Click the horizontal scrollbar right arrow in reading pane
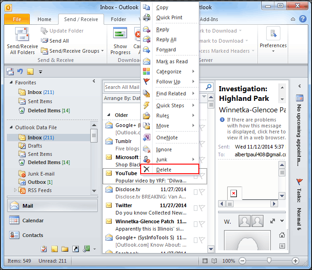Screen dimensions: 312x270 274,204
